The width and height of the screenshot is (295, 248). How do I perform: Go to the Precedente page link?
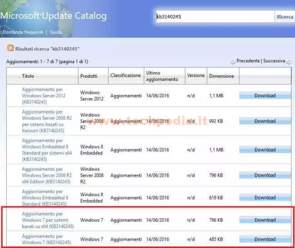coord(248,61)
